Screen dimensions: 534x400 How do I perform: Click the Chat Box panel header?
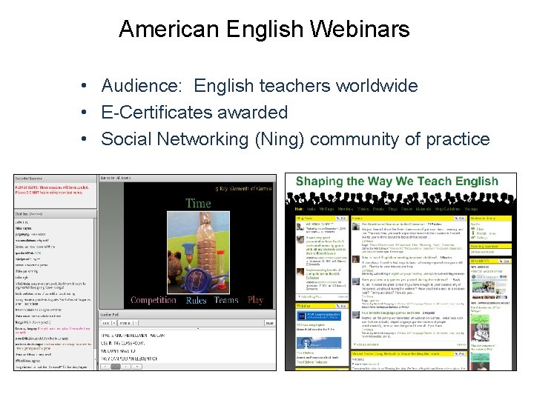tap(56, 214)
